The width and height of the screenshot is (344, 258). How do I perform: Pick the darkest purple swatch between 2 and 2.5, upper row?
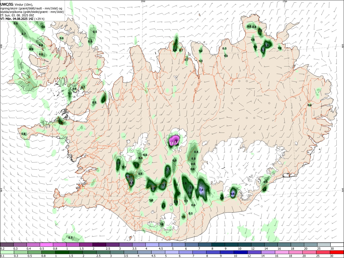point(99,245)
